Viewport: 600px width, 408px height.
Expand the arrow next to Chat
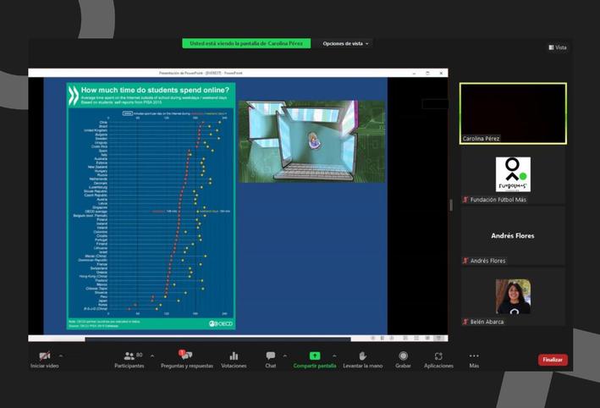[x=284, y=356]
